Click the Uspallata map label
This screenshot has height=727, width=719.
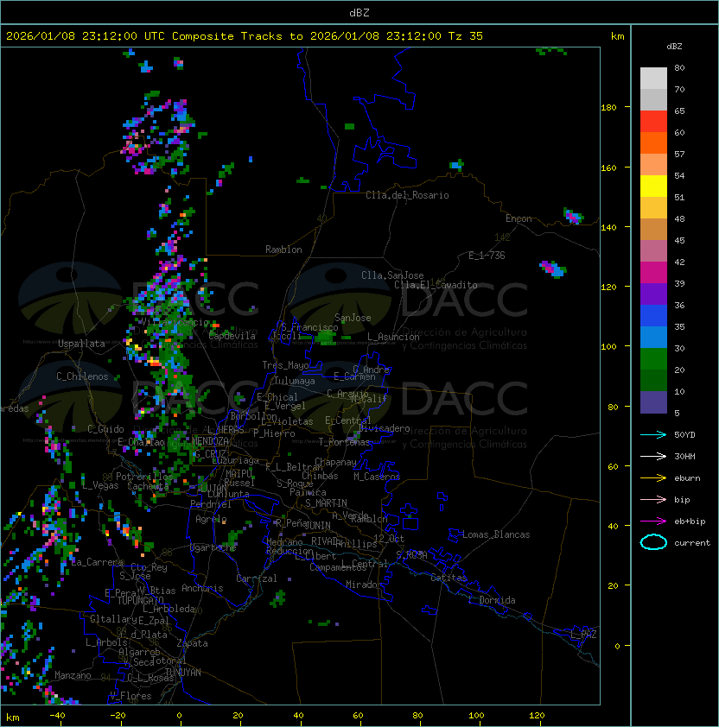[x=82, y=344]
